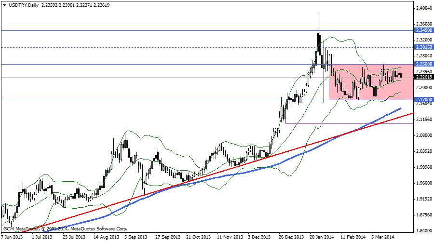434x241 pixels.
Task: Click the 2.36080 price scale value
Action: pos(424,24)
